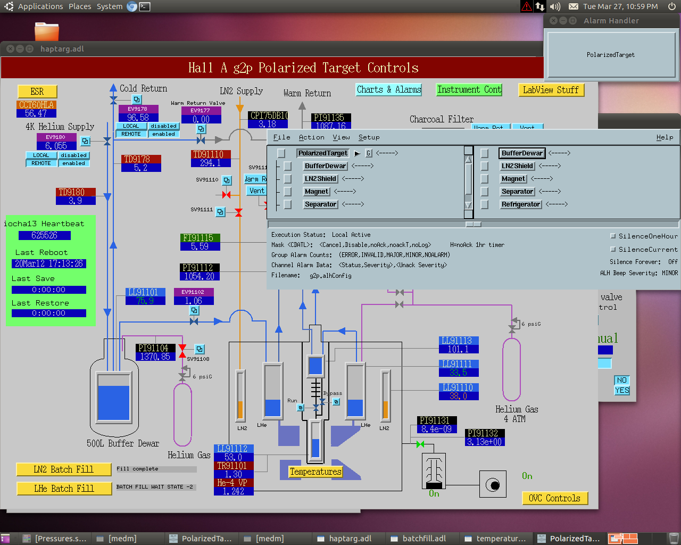Screen dimensions: 681x545
Task: Open the trash icon in bottom panel
Action: point(674,539)
